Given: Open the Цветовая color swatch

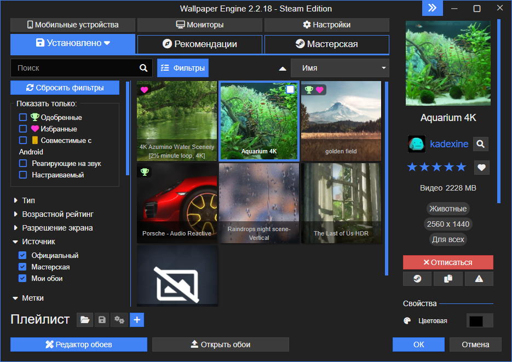Looking at the screenshot, I should click(479, 321).
